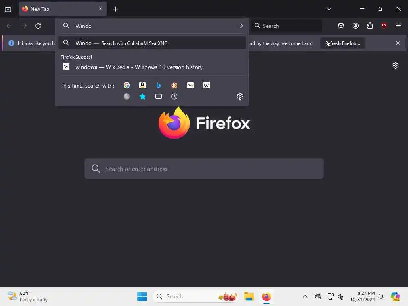Screen dimensions: 408x306
Task: Open the Firefox account menu
Action: [355, 25]
